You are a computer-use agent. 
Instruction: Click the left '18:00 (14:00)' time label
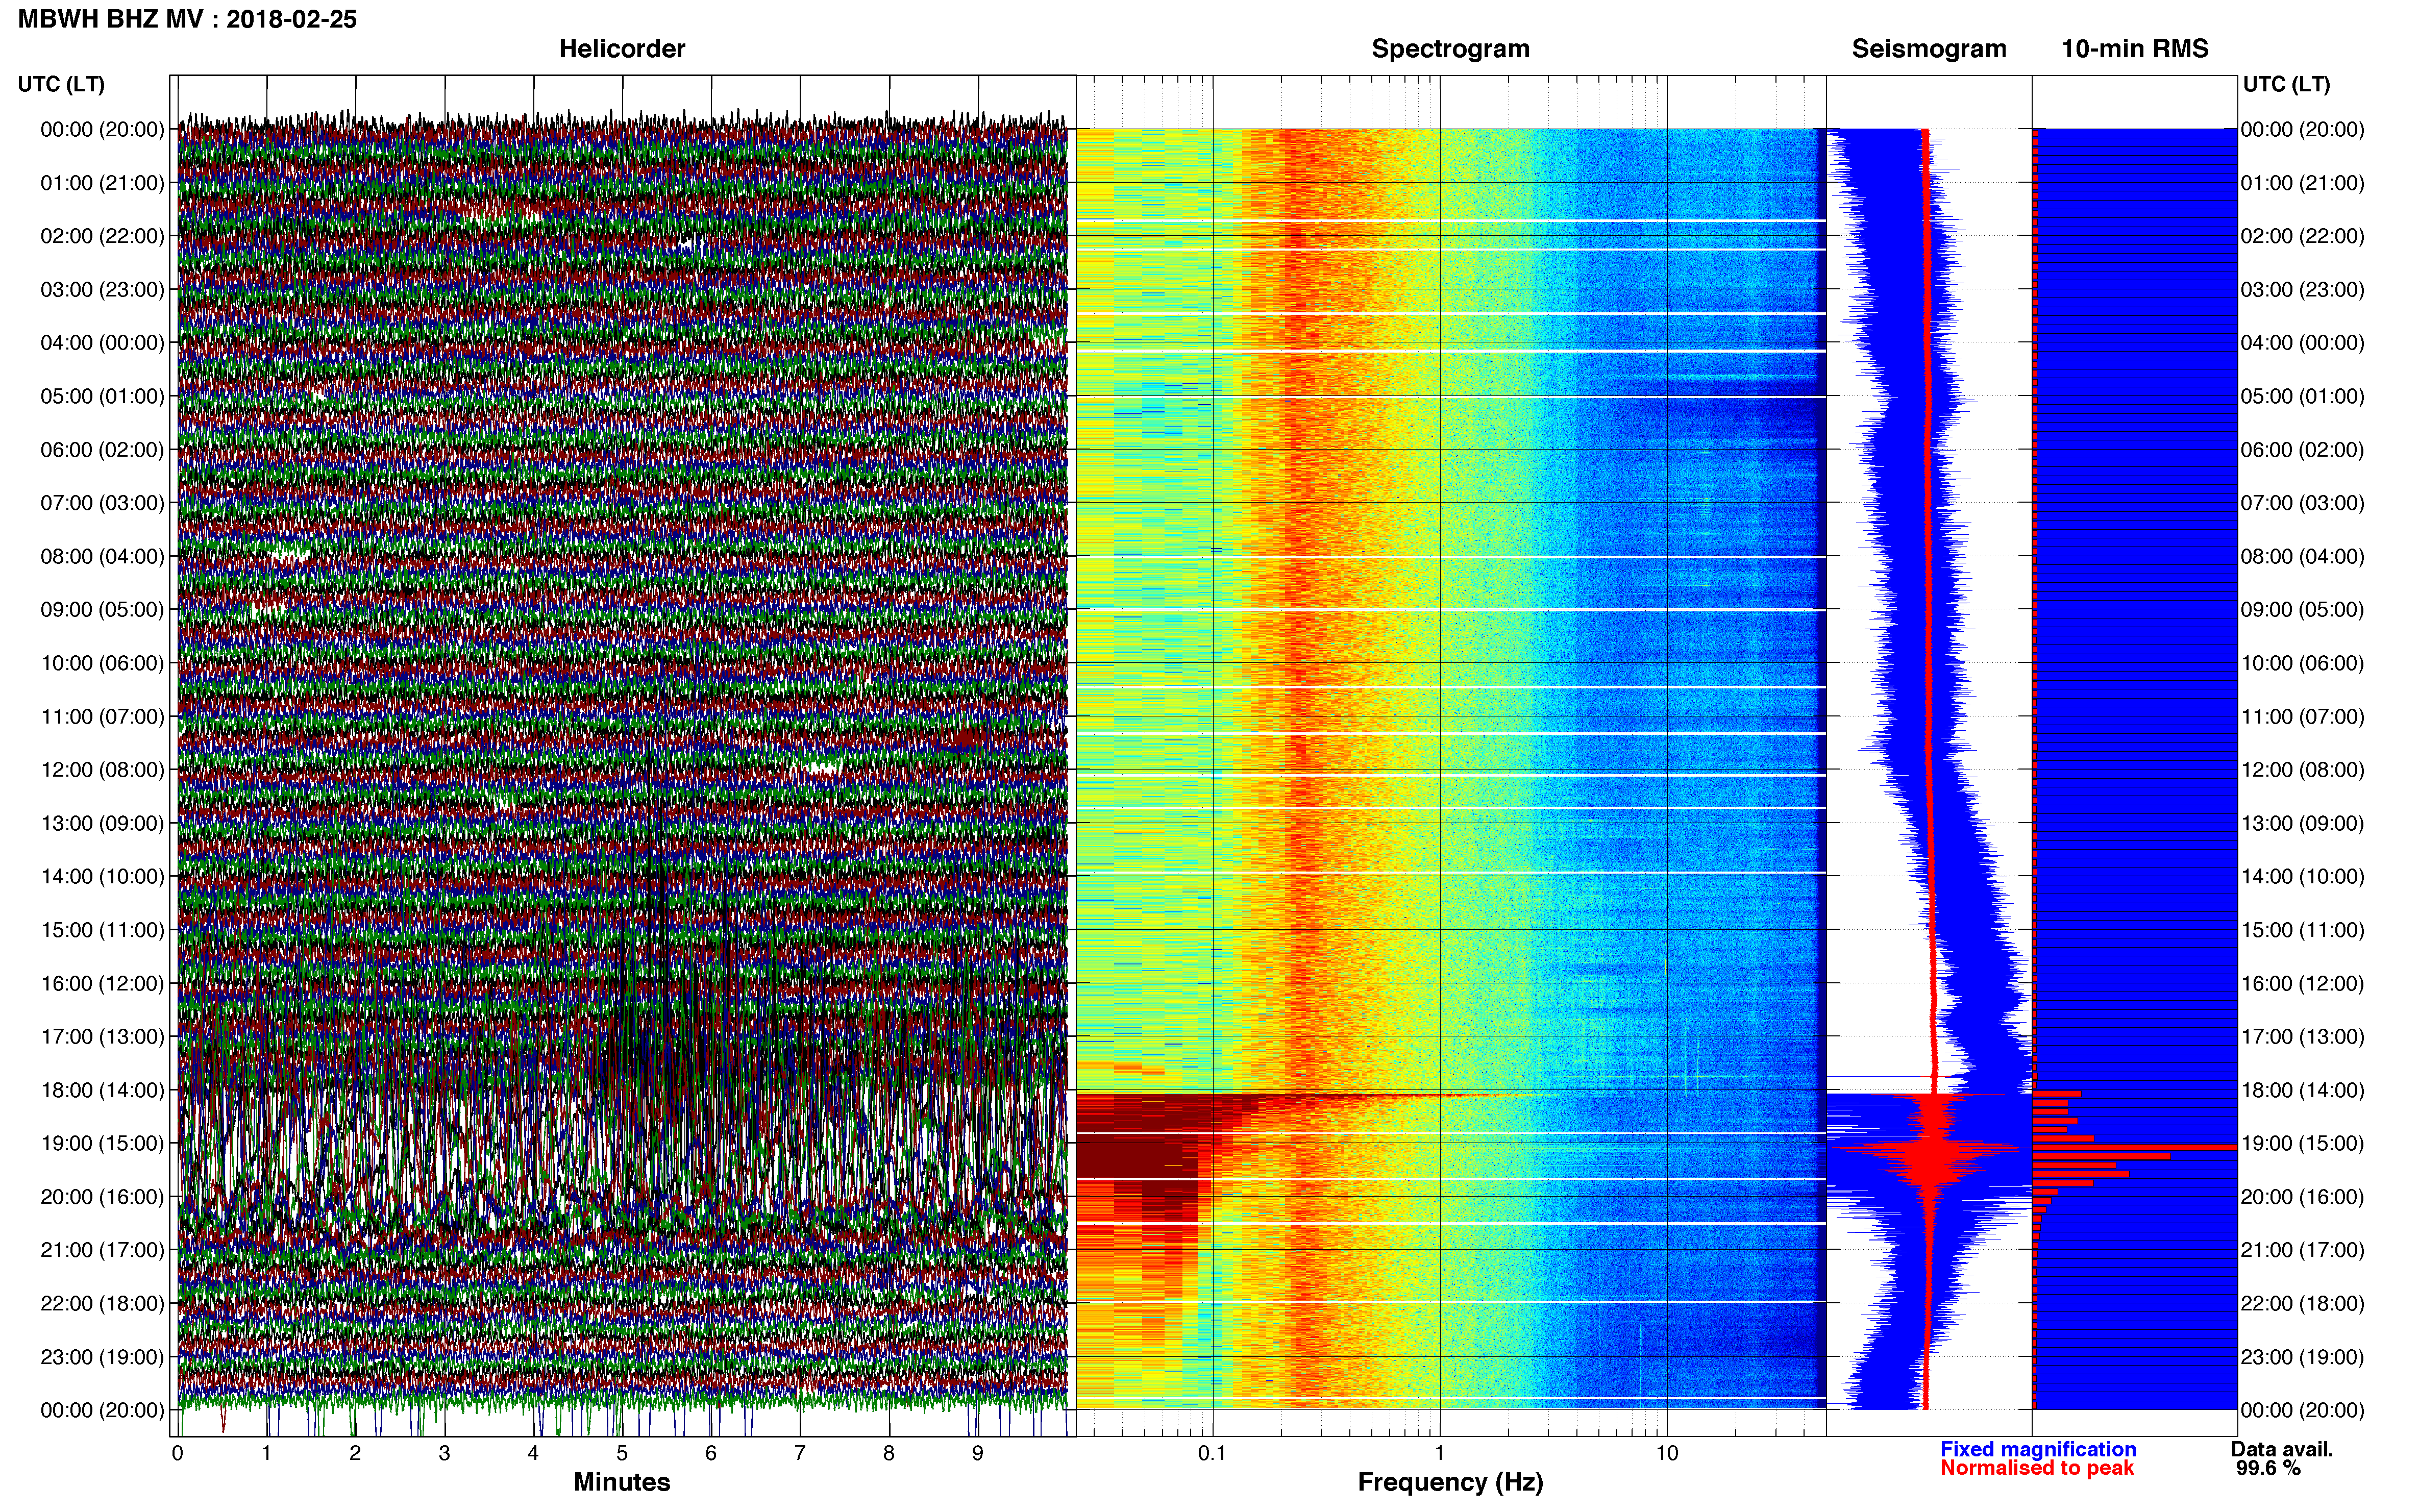click(x=102, y=1090)
